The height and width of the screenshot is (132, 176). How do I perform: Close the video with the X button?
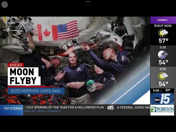pyautogui.click(x=4, y=4)
